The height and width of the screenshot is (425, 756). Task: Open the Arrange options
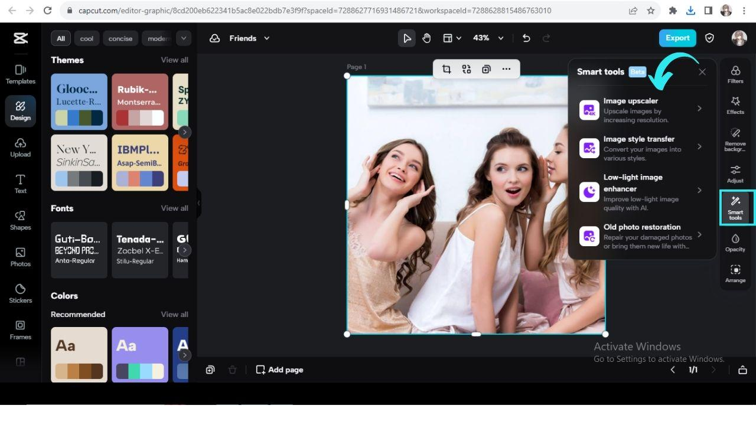(735, 273)
